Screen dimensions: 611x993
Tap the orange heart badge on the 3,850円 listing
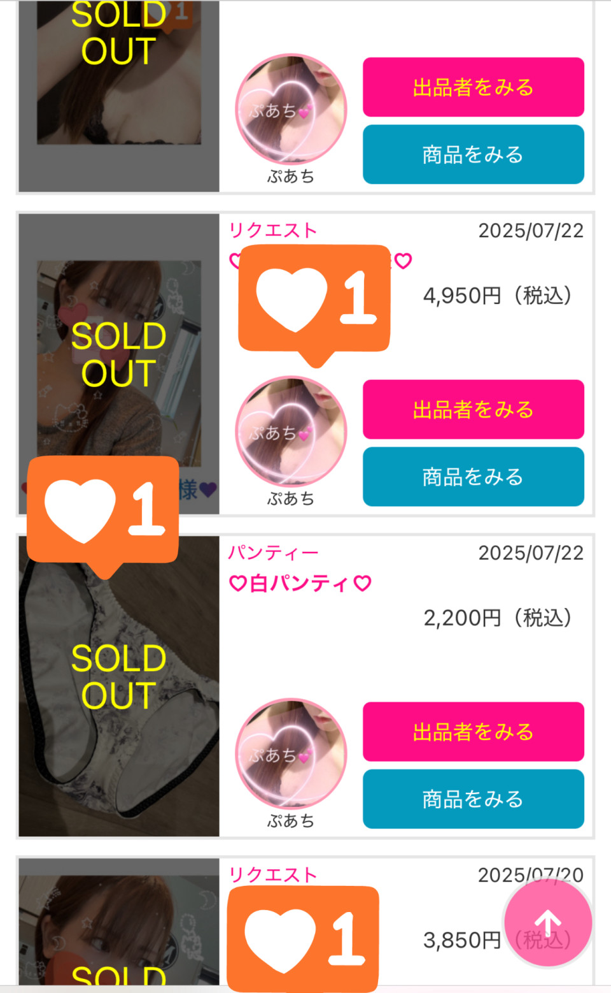pos(303,938)
